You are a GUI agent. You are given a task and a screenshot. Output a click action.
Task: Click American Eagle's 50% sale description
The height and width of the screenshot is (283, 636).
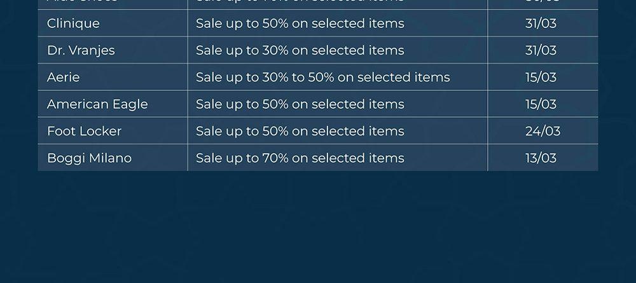[300, 104]
